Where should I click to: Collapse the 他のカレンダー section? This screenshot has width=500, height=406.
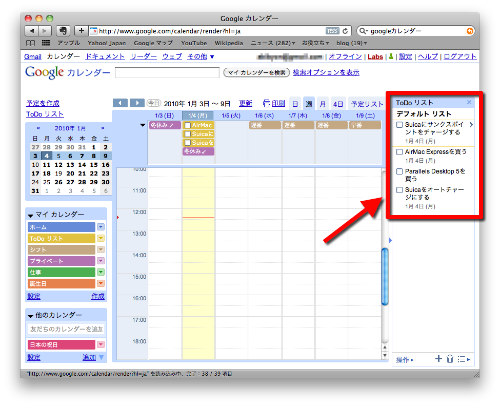(31, 316)
